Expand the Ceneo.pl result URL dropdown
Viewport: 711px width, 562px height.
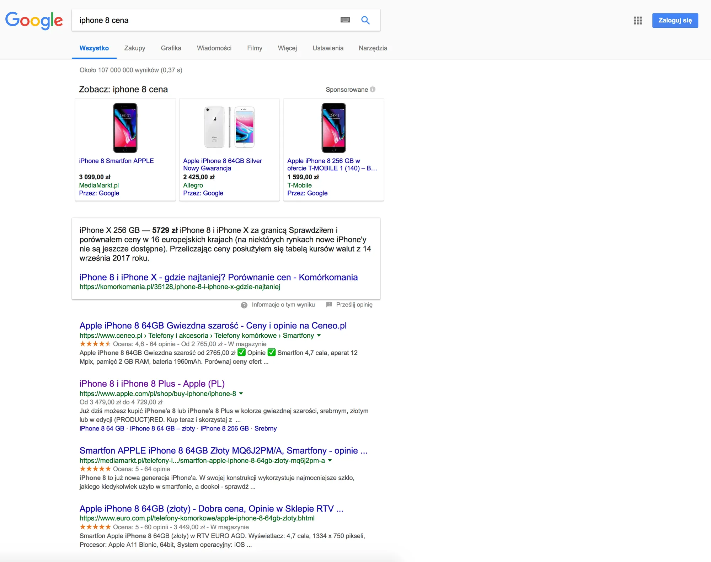[319, 336]
